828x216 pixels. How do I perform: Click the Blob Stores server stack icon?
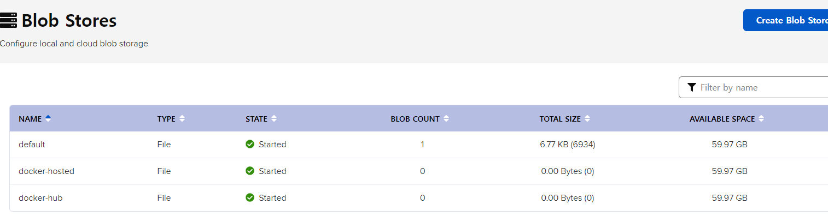pyautogui.click(x=8, y=21)
